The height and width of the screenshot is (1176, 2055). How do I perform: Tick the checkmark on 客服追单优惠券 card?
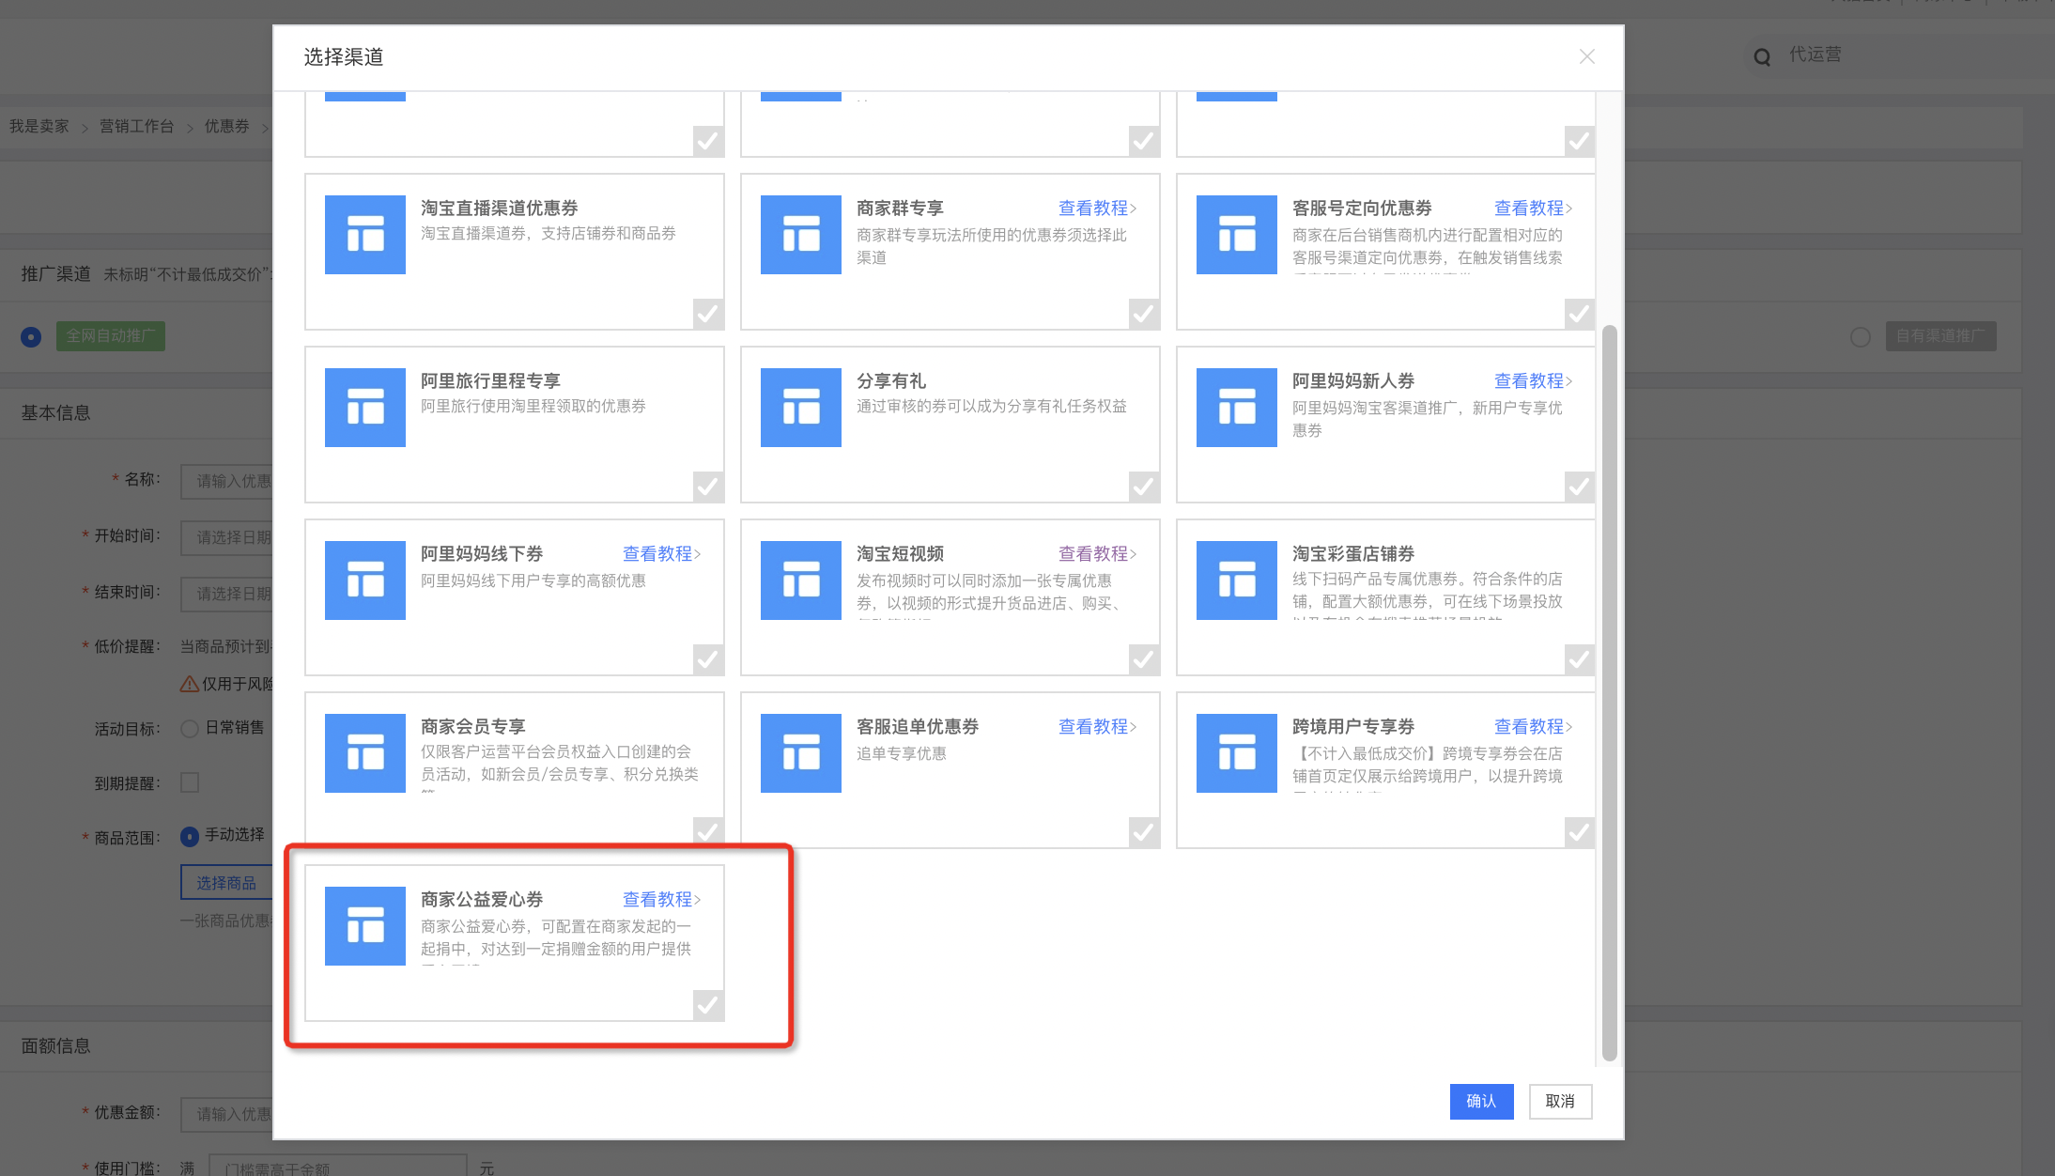(1144, 832)
